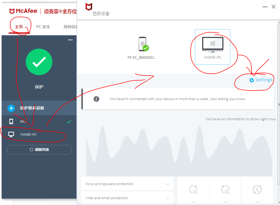The width and height of the screenshot is (280, 205).
Task: Click the 'We haven't connected with your device' message
Action: (x=178, y=99)
